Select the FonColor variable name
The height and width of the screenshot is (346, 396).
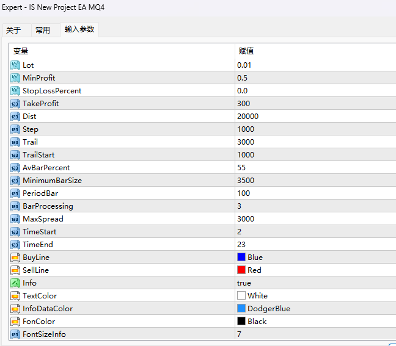[38, 322]
